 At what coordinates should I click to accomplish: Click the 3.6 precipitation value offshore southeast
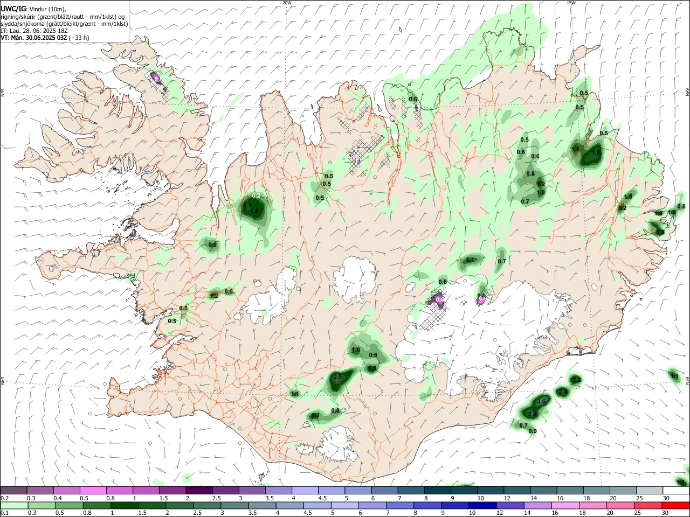point(542,402)
